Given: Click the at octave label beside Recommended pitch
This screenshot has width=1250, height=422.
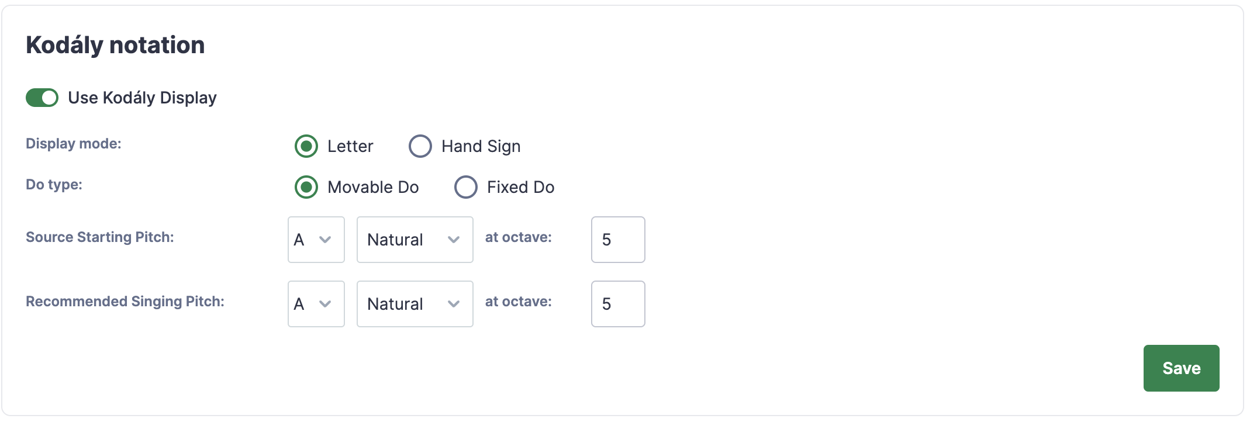Looking at the screenshot, I should pos(519,302).
